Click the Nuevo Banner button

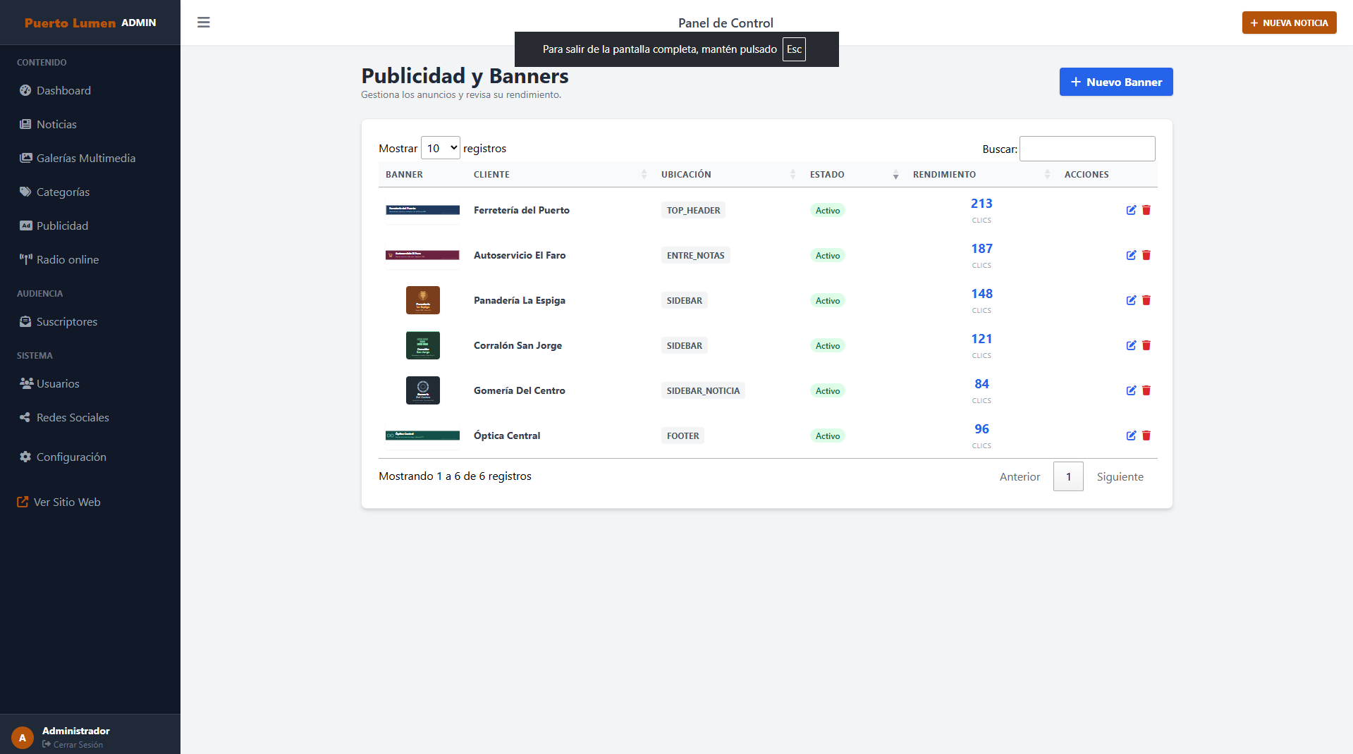click(1116, 82)
